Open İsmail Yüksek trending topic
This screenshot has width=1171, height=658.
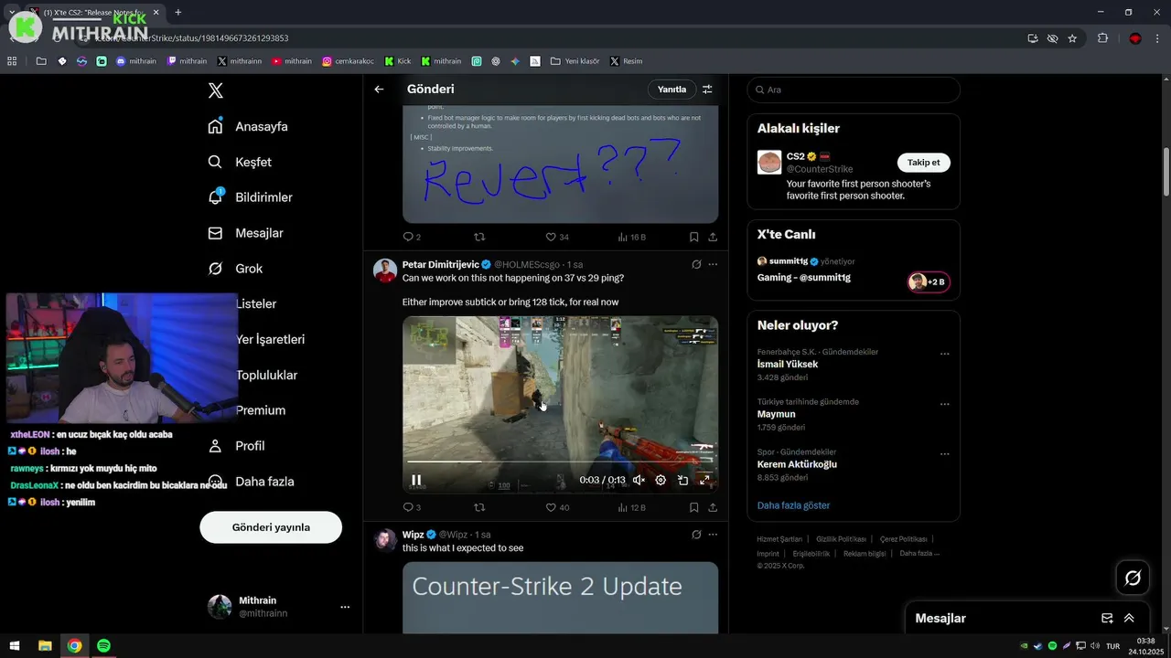788,364
